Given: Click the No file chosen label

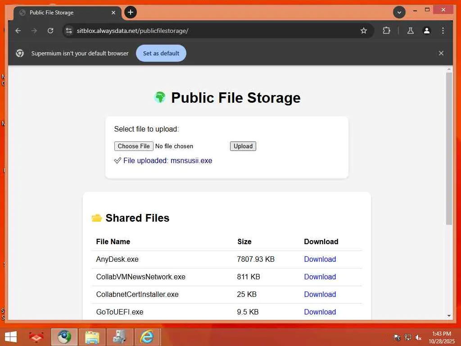Looking at the screenshot, I should point(174,146).
